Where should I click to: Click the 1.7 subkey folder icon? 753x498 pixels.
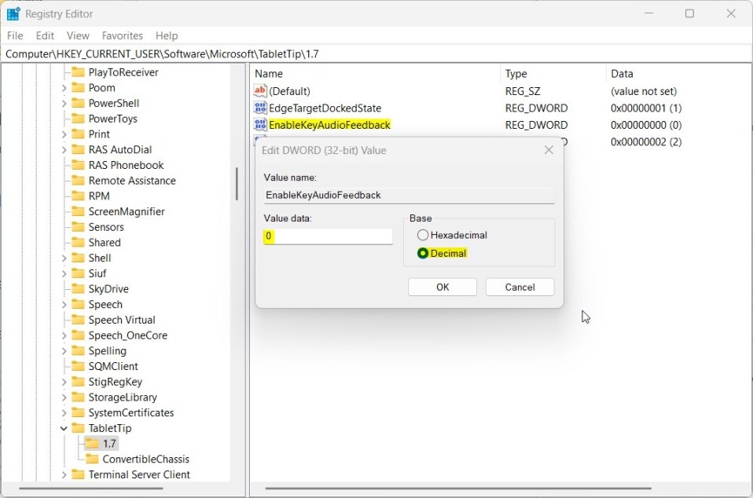pyautogui.click(x=92, y=443)
